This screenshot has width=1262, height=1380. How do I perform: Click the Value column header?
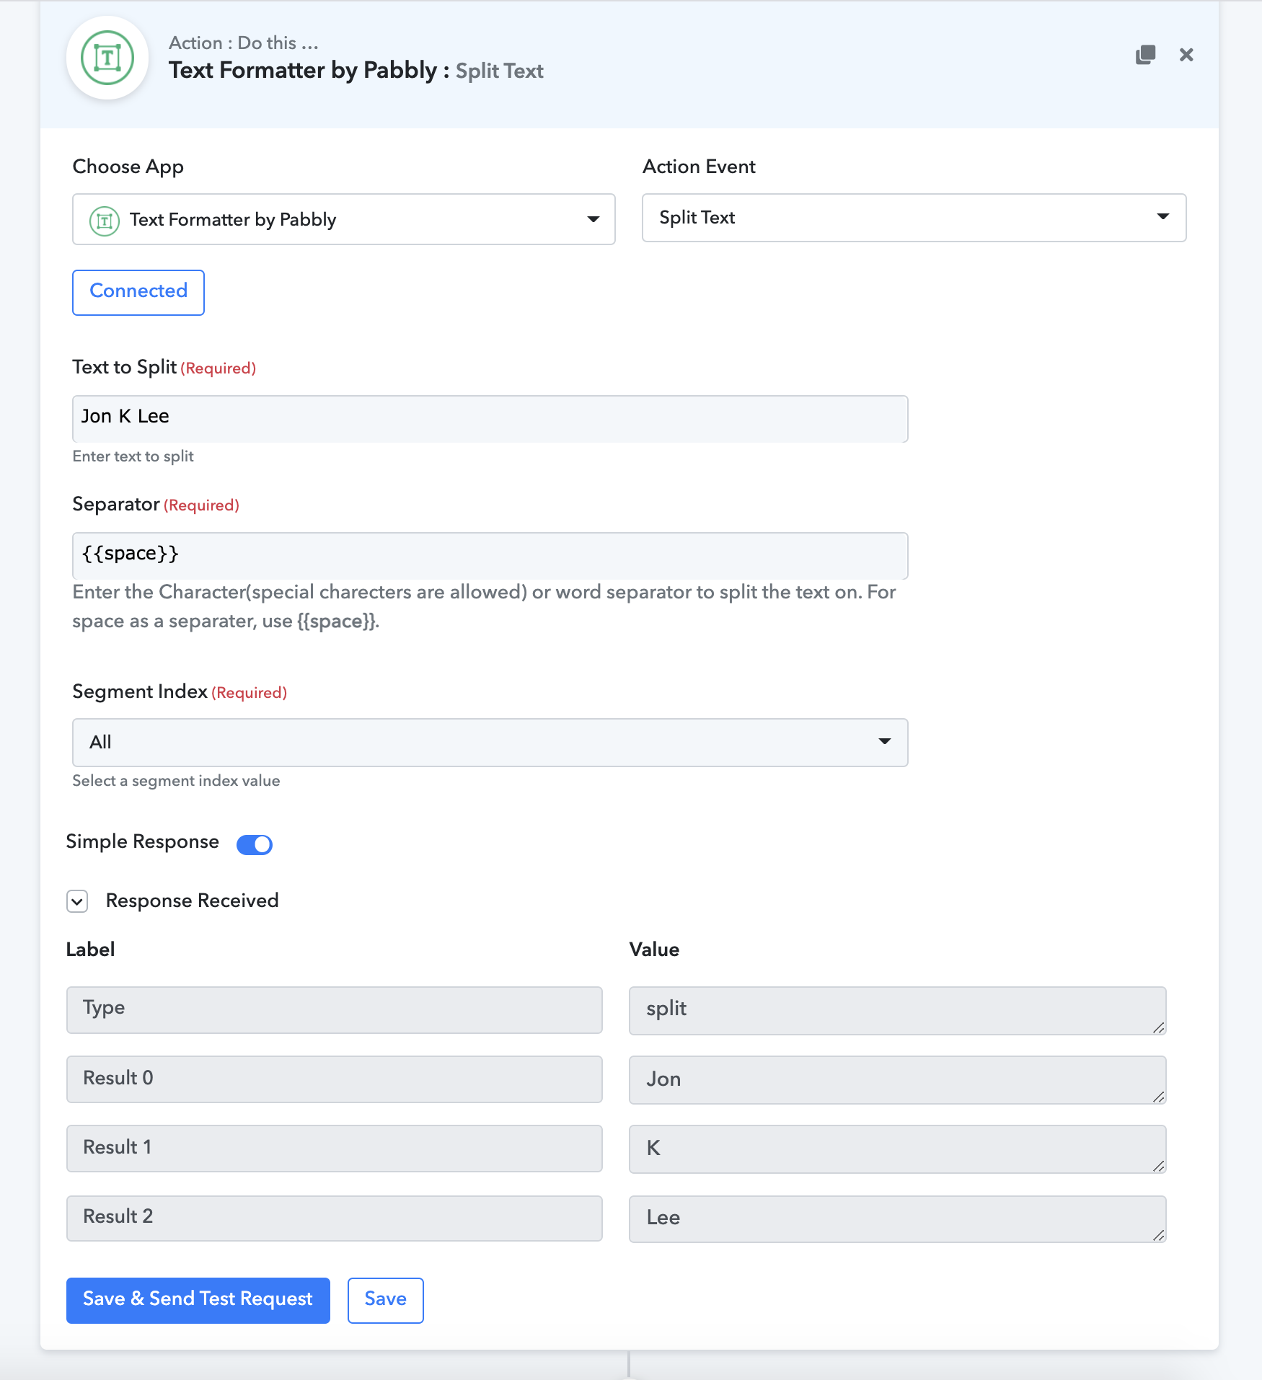tap(655, 950)
